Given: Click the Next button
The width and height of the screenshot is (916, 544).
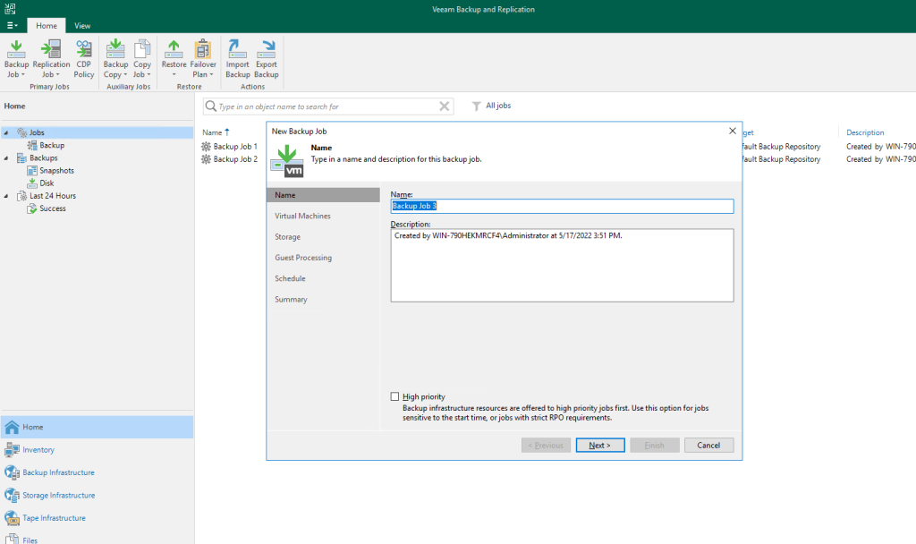Looking at the screenshot, I should [600, 446].
